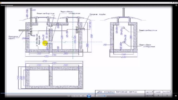Viewport: 178px width, 100px height.
Task: Mute the player sound via the speaker icon
Action: tap(97, 96)
